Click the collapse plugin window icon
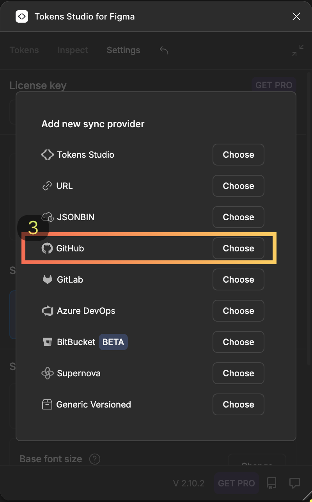 tap(298, 50)
